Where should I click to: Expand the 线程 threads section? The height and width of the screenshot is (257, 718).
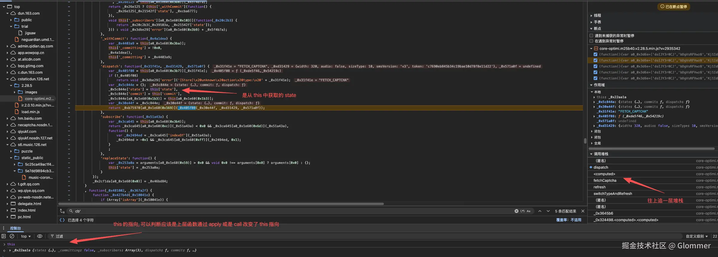[591, 16]
